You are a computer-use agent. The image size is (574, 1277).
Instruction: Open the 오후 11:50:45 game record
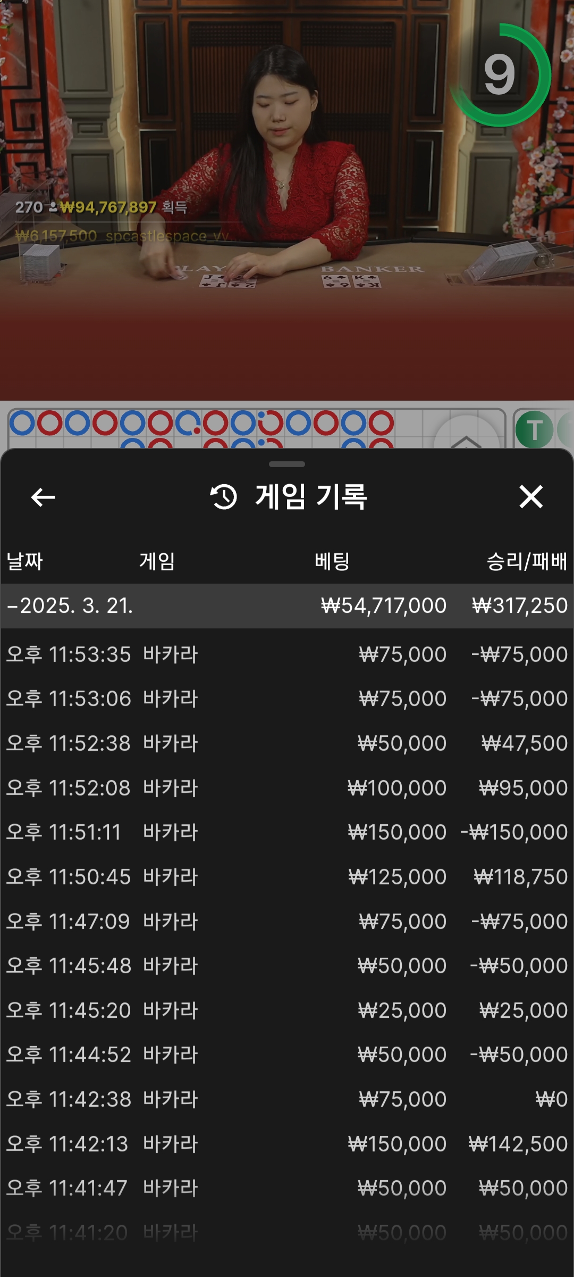pyautogui.click(x=287, y=877)
